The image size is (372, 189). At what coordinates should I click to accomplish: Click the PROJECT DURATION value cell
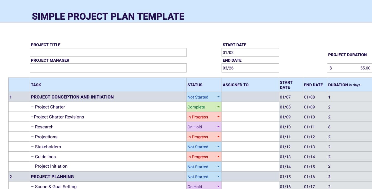(x=349, y=68)
